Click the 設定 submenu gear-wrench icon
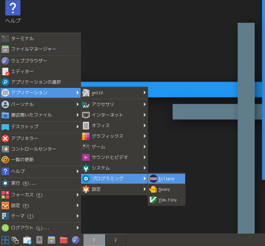Image resolution: width=265 pixels, height=246 pixels. point(86,189)
